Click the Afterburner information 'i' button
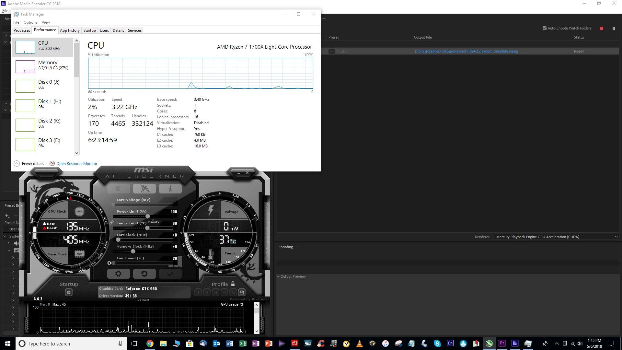 [170, 189]
